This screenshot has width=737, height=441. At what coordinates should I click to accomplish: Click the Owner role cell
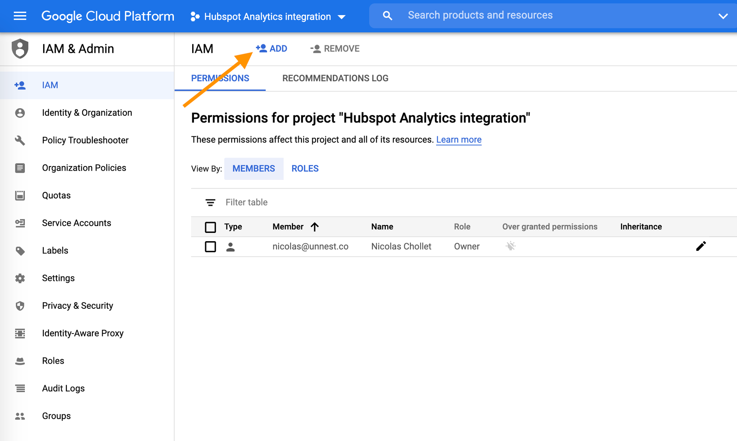[x=467, y=246]
